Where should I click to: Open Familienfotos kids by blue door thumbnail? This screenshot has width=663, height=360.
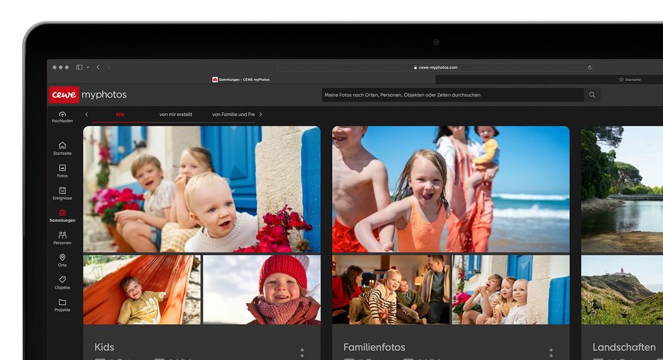pos(511,290)
